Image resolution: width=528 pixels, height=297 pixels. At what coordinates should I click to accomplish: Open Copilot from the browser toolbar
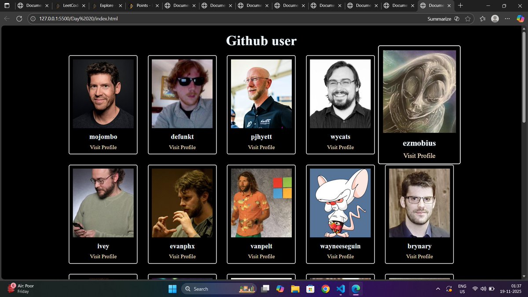(x=521, y=18)
